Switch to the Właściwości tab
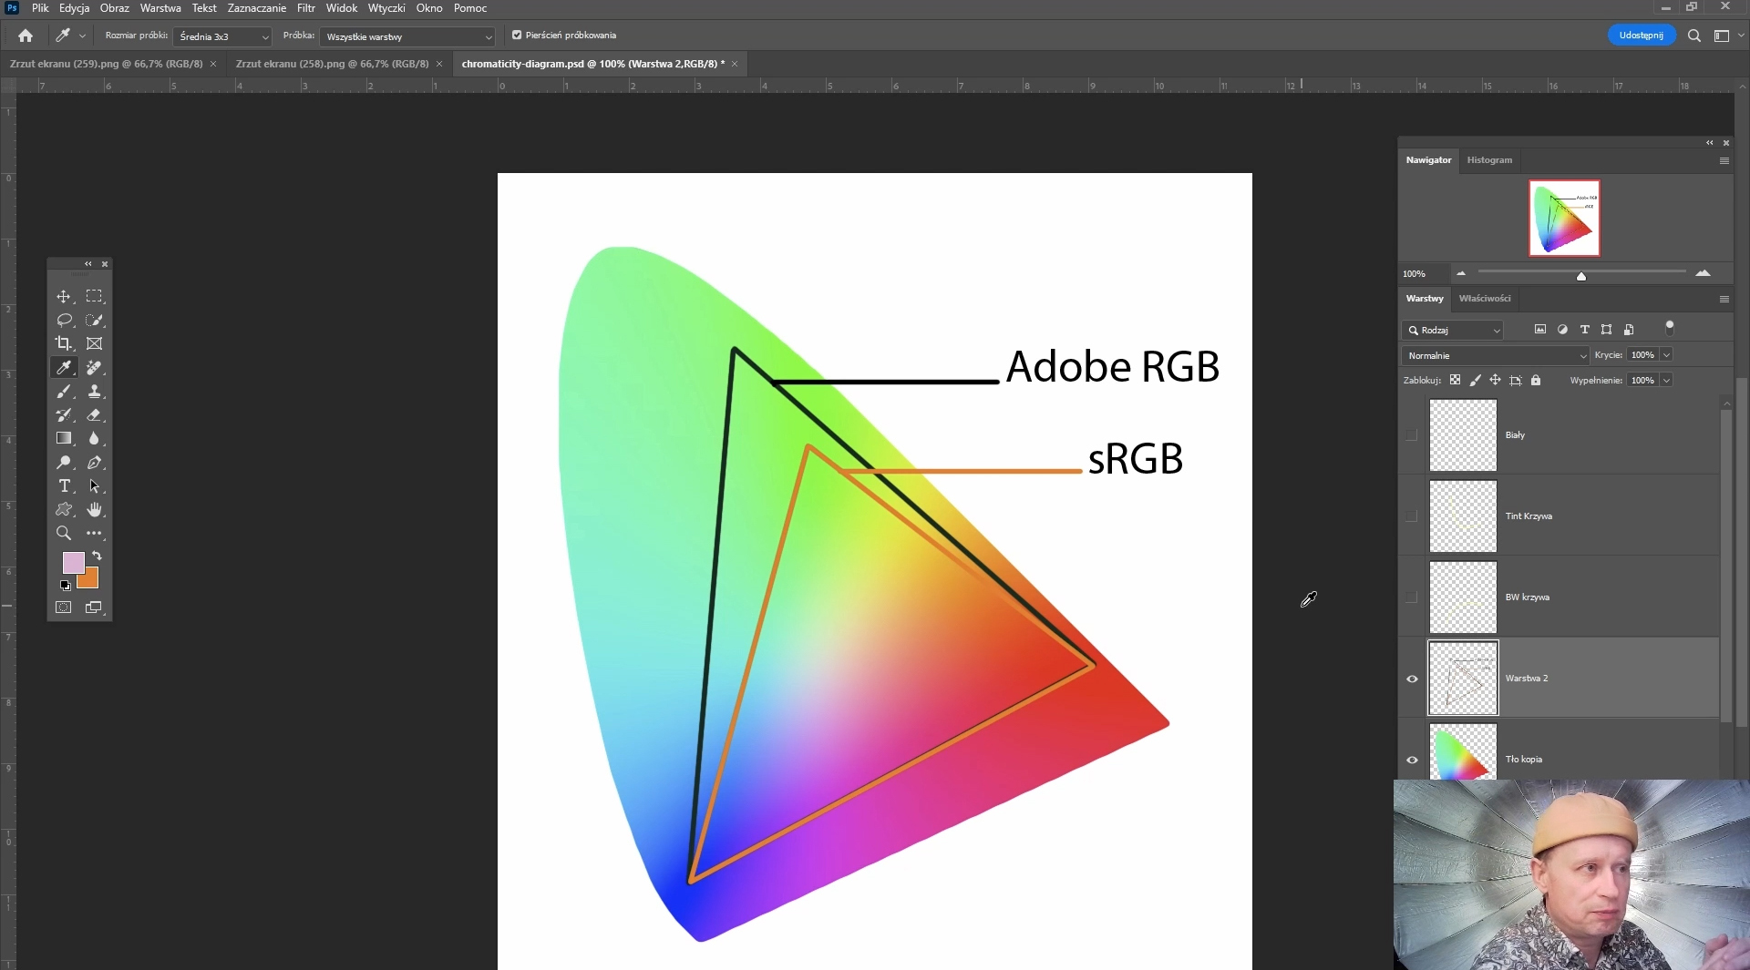 (x=1485, y=299)
